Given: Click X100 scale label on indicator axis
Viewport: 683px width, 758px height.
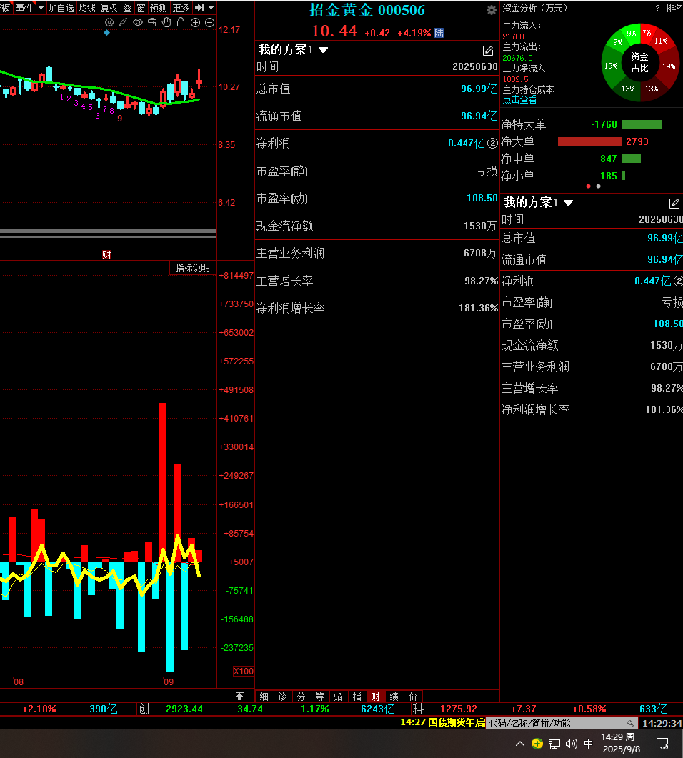Looking at the screenshot, I should [x=243, y=671].
